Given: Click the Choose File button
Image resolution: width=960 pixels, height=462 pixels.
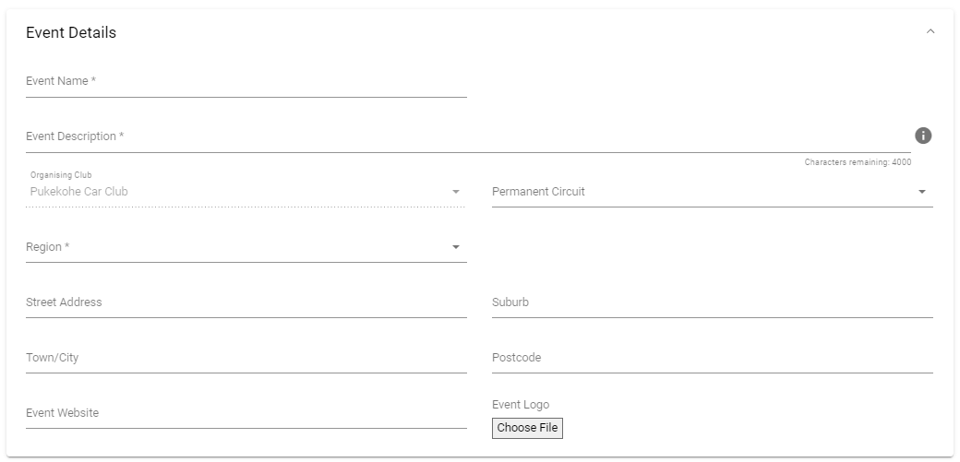Looking at the screenshot, I should tap(527, 428).
